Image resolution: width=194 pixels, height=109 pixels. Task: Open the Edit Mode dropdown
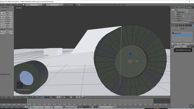click(x=26, y=97)
